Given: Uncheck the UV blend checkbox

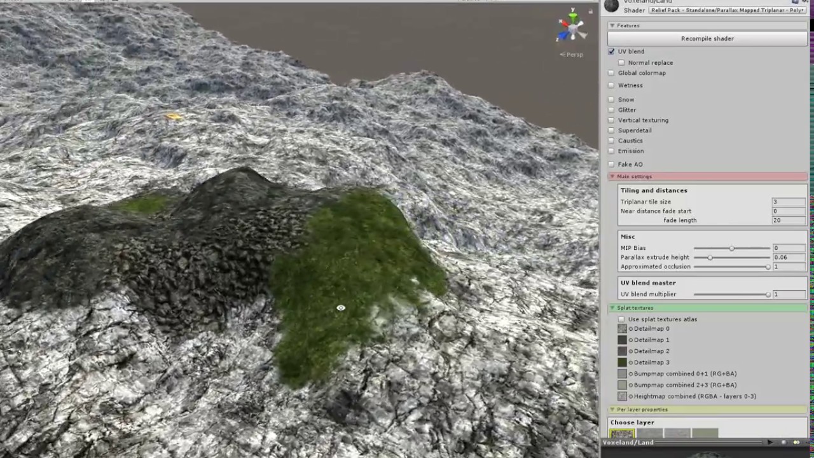Looking at the screenshot, I should (612, 52).
